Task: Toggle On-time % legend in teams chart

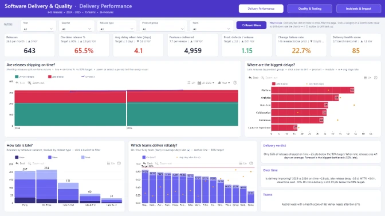Action: pos(149,157)
